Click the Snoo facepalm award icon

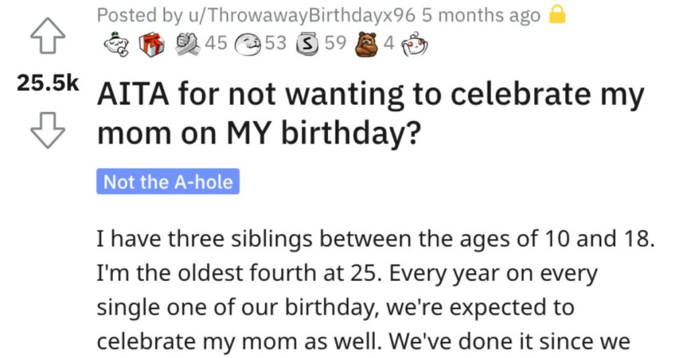point(415,45)
